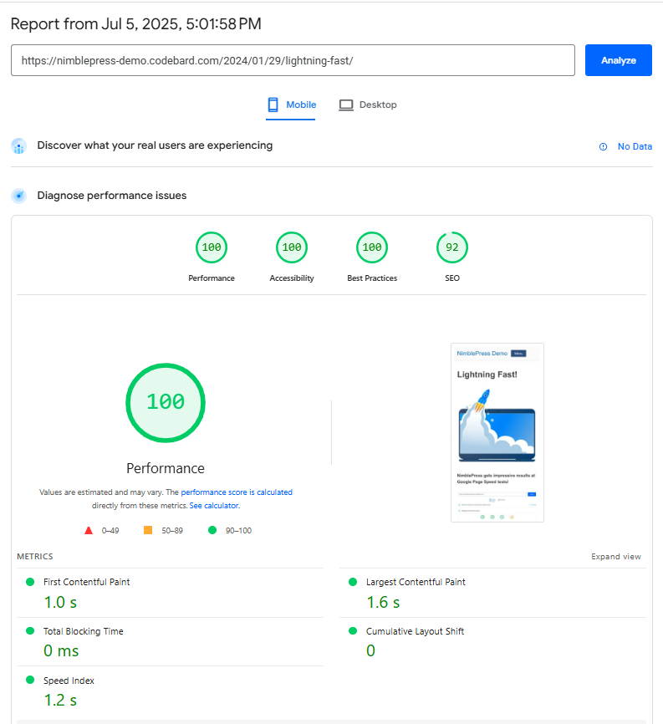The width and height of the screenshot is (663, 724).
Task: Open the See calculator link
Action: pos(214,506)
